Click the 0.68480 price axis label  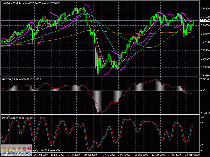coord(205,59)
